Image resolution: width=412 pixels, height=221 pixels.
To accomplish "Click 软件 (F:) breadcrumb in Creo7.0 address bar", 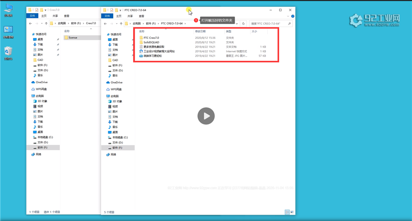I will (x=76, y=23).
